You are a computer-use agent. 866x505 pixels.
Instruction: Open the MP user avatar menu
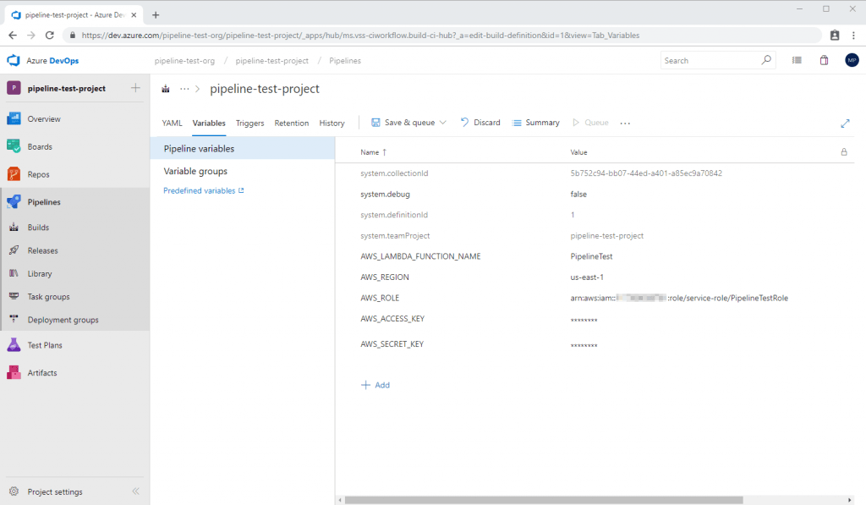click(x=852, y=60)
